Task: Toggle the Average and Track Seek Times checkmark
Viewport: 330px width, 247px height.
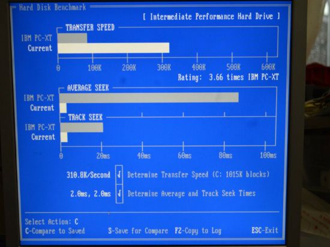Action: coord(119,194)
